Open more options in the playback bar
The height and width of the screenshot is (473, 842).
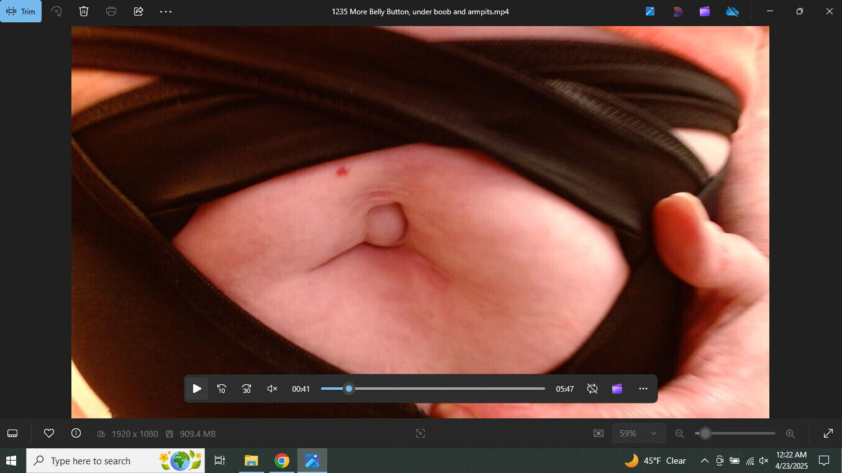[643, 389]
